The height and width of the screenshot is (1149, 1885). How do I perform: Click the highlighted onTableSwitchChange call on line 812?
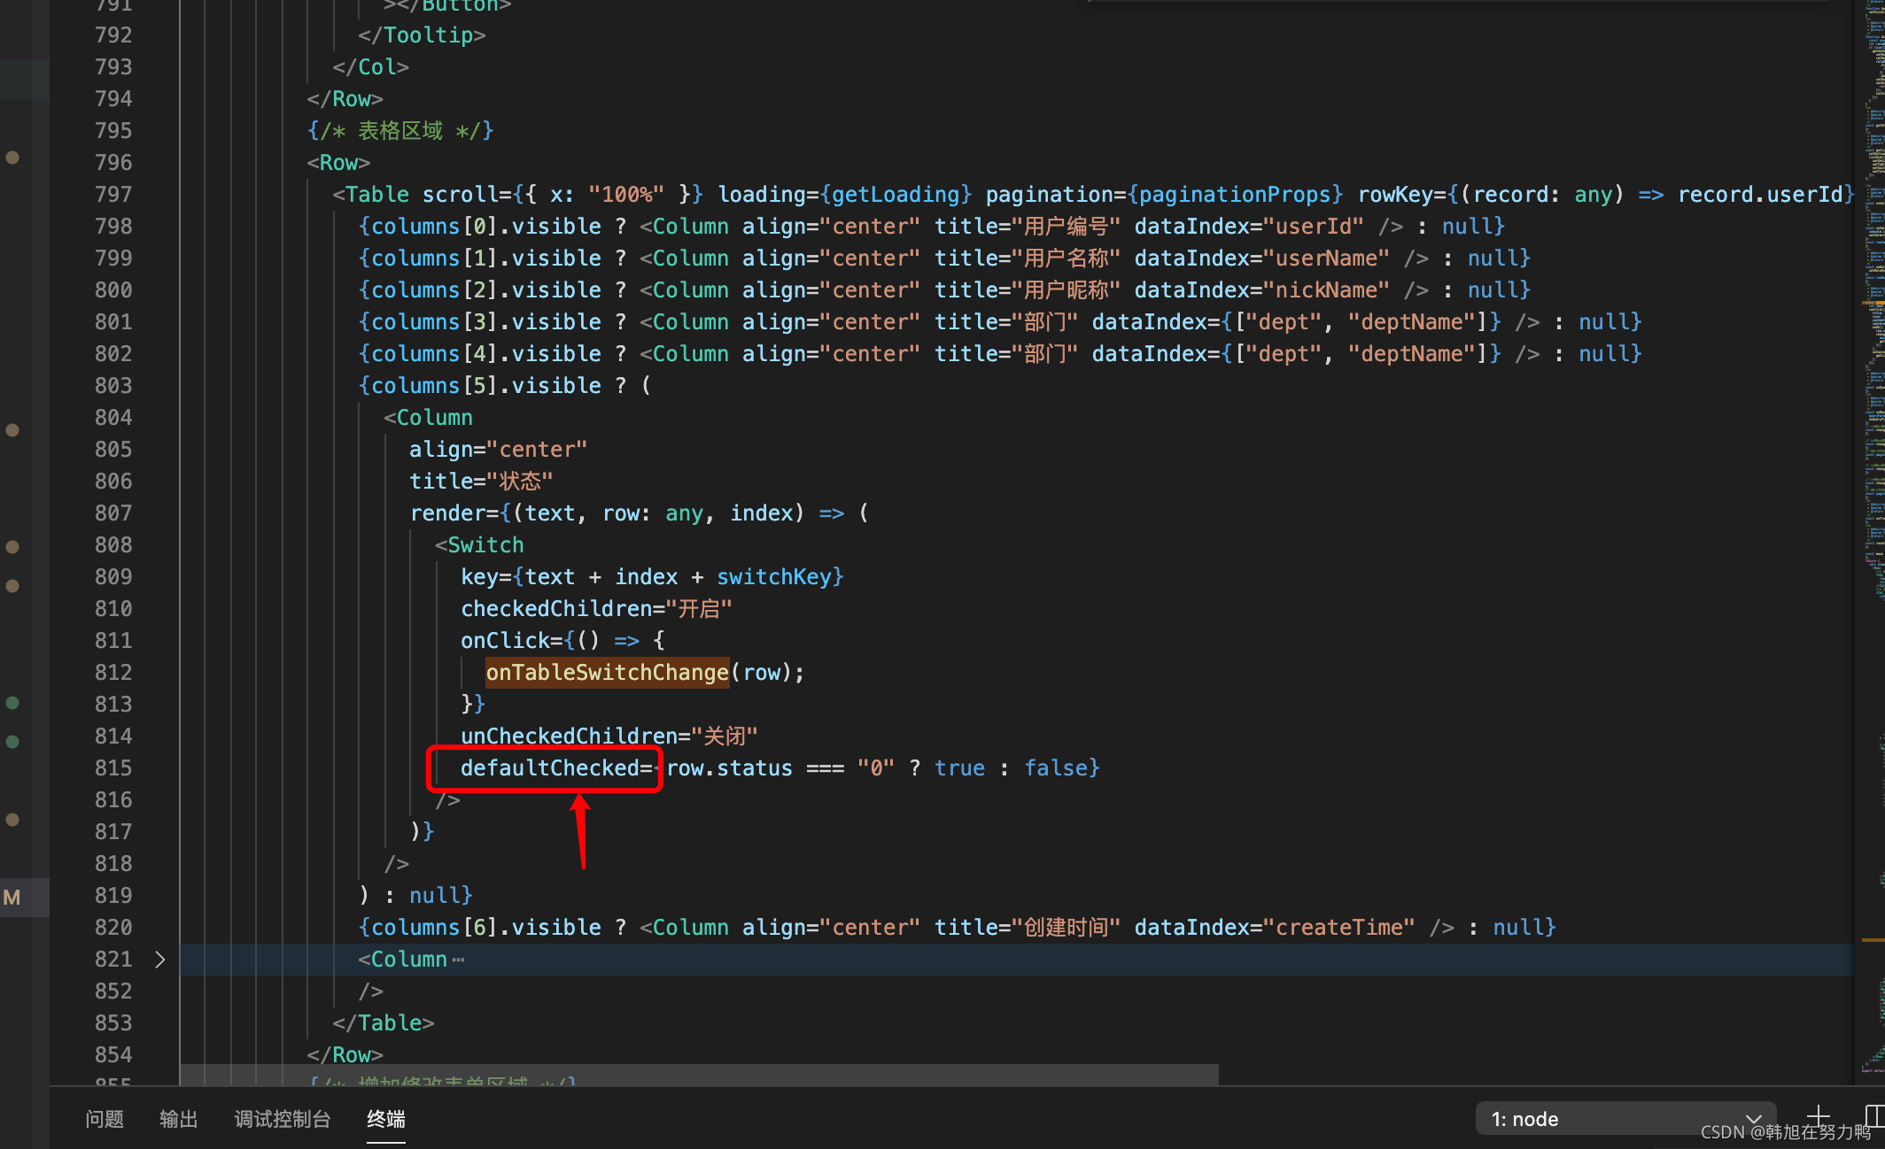(607, 673)
